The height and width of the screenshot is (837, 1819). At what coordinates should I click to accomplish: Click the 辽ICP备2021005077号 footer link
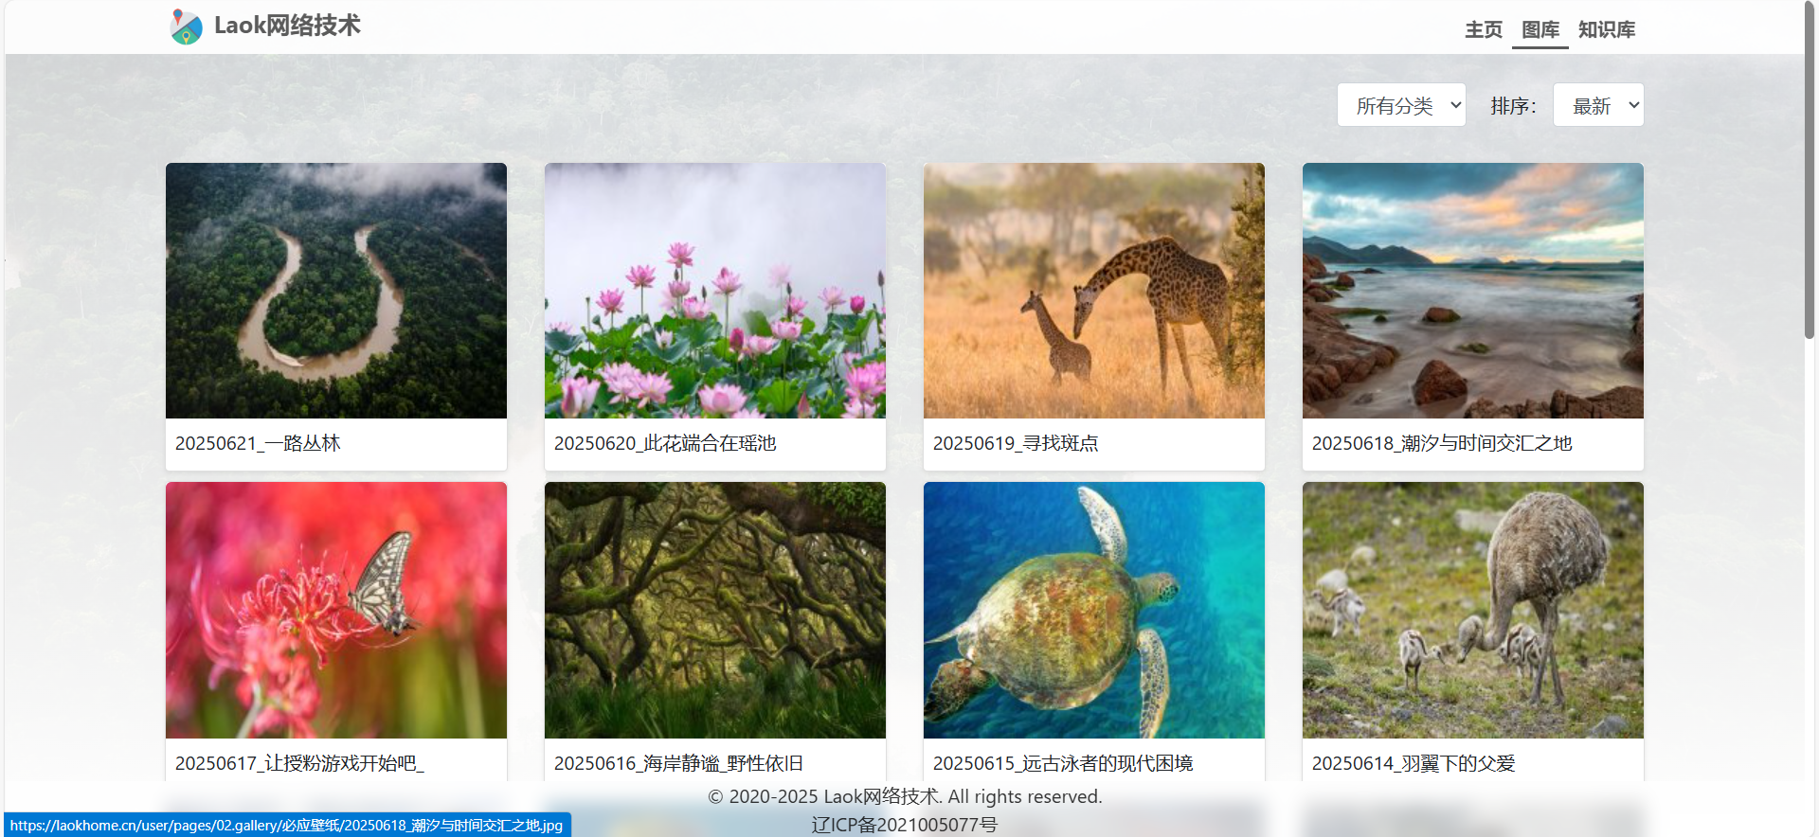tap(905, 825)
